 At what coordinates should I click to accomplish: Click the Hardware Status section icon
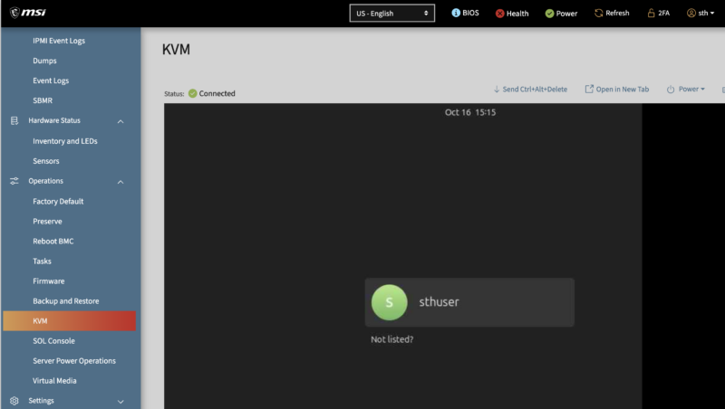(x=14, y=120)
